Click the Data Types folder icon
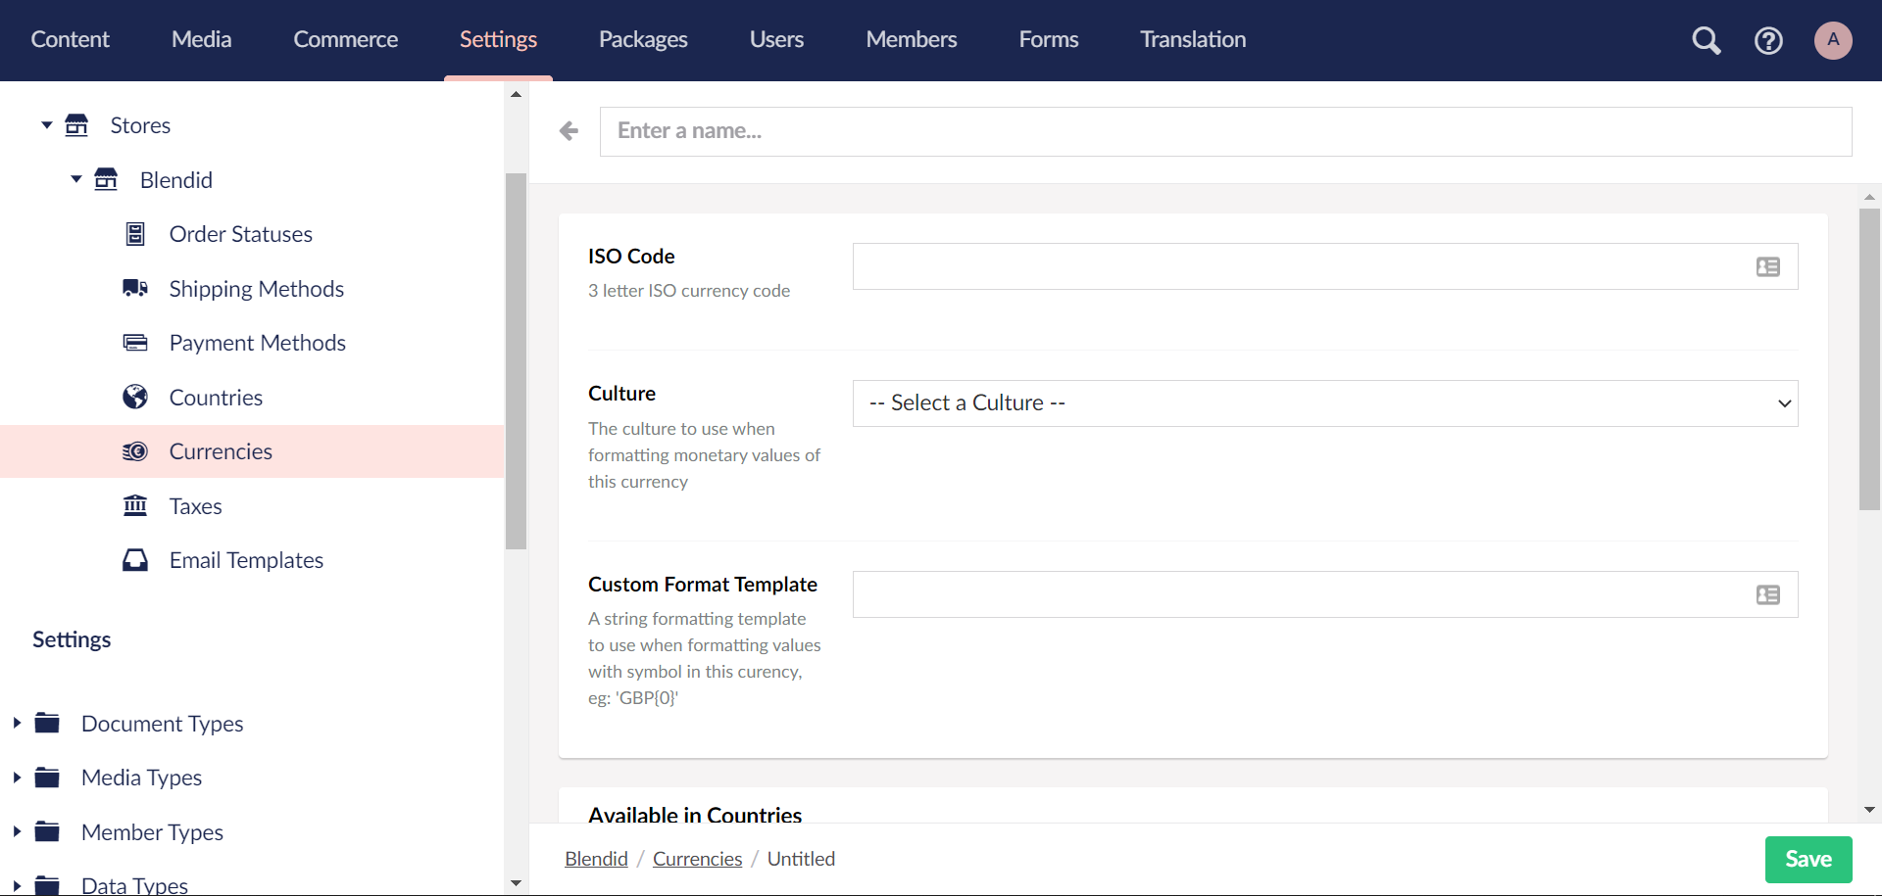The image size is (1882, 896). pos(47,885)
